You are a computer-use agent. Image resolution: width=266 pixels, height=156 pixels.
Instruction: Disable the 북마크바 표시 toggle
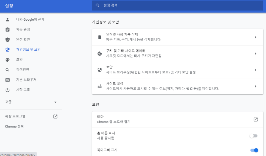coord(254,150)
